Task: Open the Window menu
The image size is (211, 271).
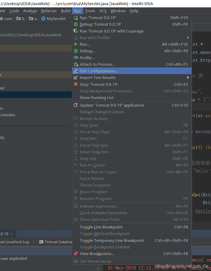Action: [x=118, y=11]
